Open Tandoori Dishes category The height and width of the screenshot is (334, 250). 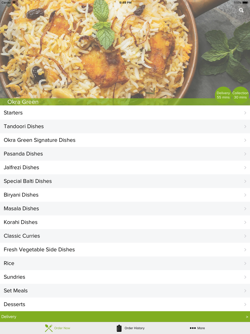click(x=125, y=126)
